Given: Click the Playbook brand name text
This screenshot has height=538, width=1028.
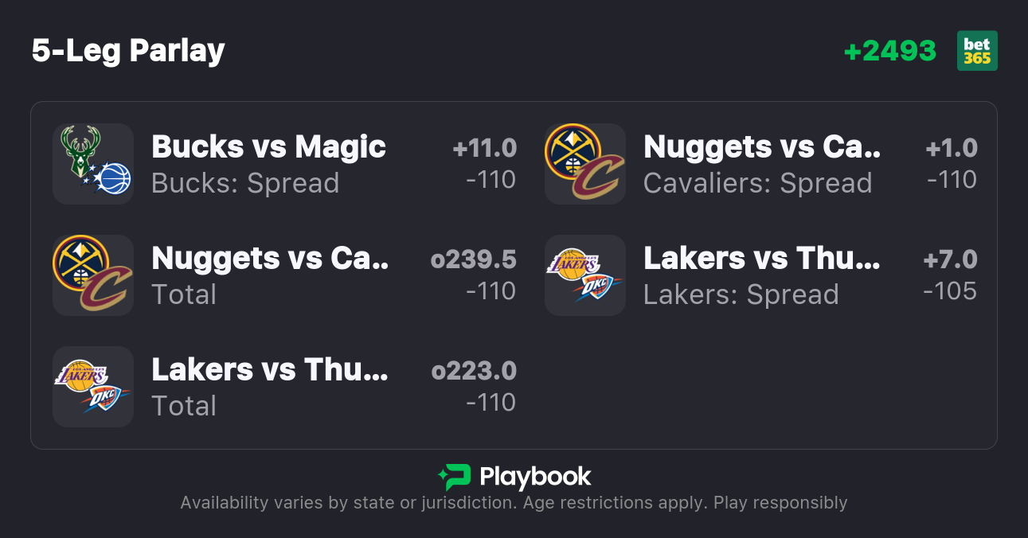Looking at the screenshot, I should [x=535, y=477].
